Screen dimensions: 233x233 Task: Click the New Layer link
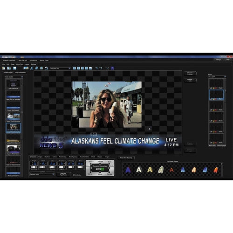coord(212,146)
